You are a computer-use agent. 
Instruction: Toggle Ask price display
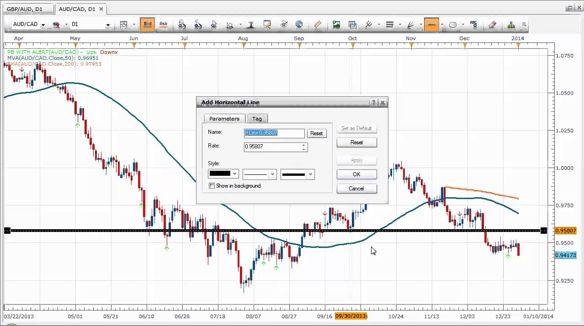pyautogui.click(x=163, y=25)
